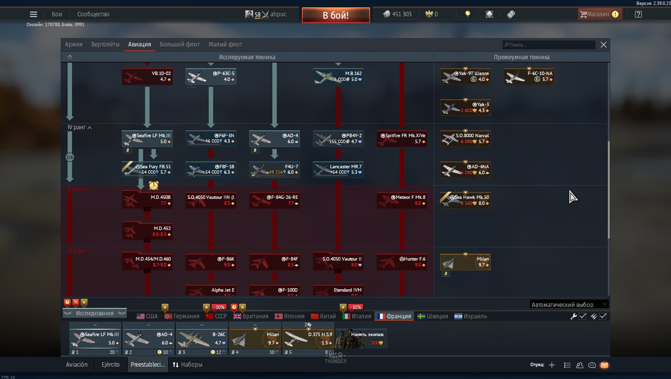
Task: Open the Бои menu
Action: 57,14
